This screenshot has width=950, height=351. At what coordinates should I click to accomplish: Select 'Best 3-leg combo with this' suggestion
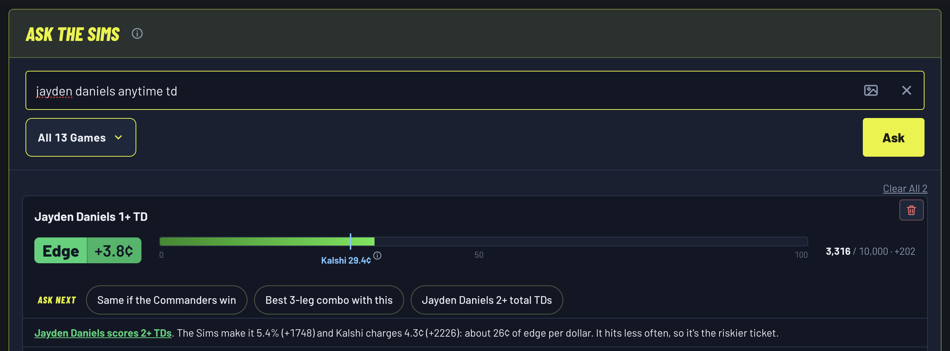coord(329,300)
